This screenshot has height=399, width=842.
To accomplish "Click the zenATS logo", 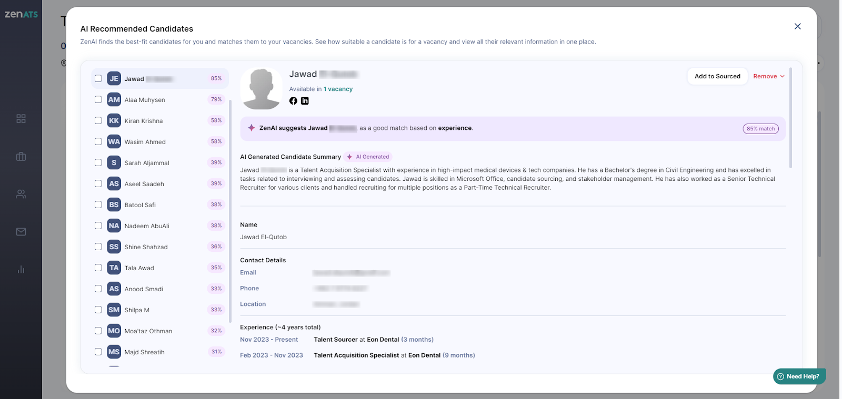I will point(21,14).
